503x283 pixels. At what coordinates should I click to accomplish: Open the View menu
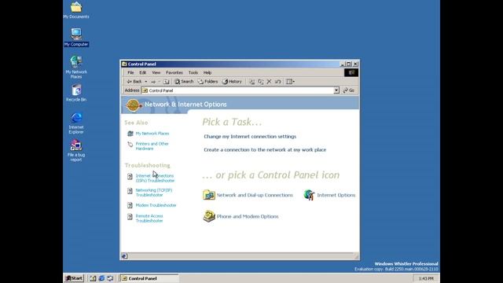[156, 73]
